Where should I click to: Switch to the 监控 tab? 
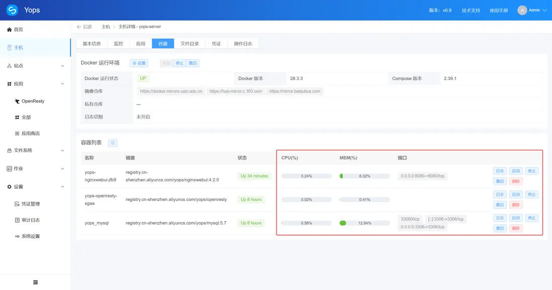point(118,44)
